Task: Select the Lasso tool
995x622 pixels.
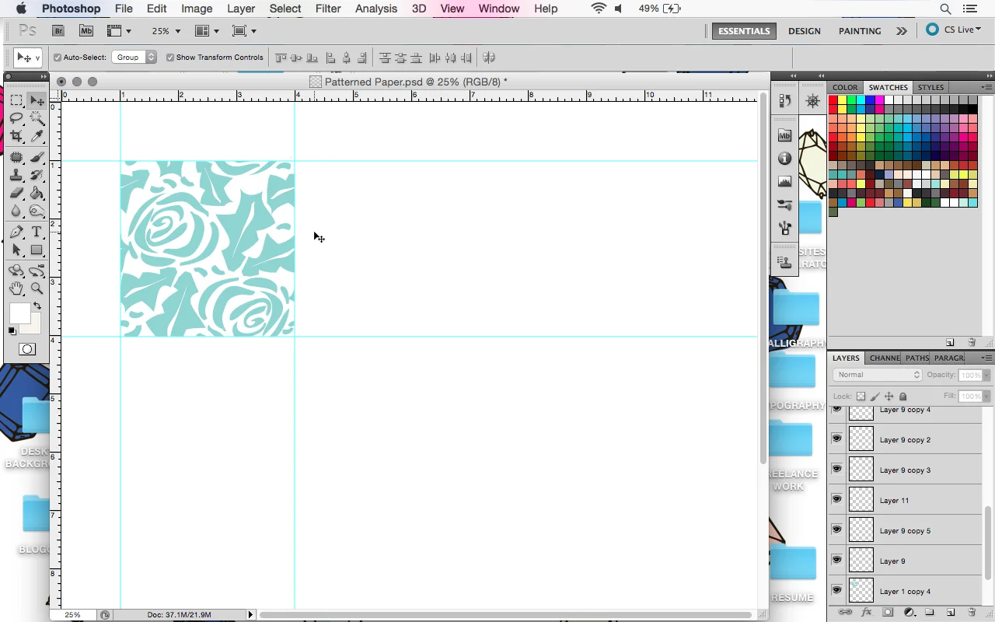Action: pyautogui.click(x=16, y=118)
